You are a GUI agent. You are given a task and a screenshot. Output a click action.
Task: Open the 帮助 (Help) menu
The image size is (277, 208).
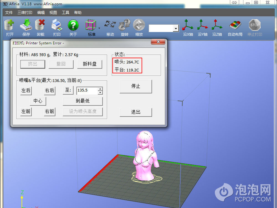point(78,12)
